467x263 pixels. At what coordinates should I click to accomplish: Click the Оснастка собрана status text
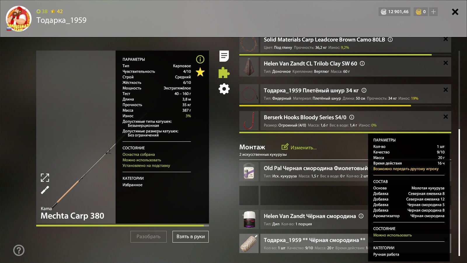pos(139,154)
